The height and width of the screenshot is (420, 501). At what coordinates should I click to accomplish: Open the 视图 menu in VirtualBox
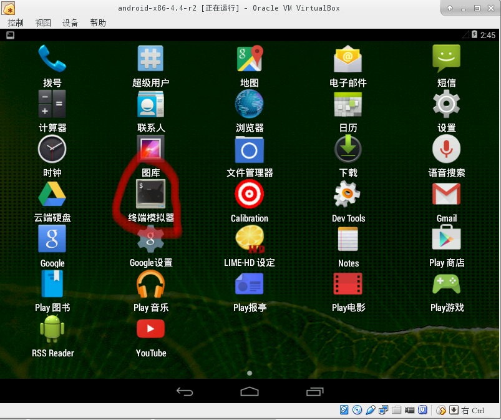[43, 22]
